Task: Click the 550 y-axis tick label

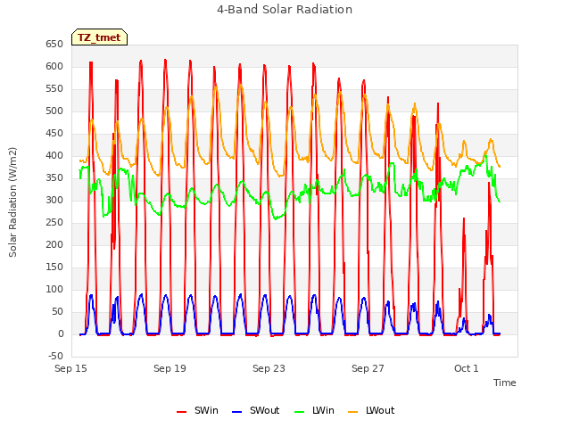Action: tap(54, 89)
